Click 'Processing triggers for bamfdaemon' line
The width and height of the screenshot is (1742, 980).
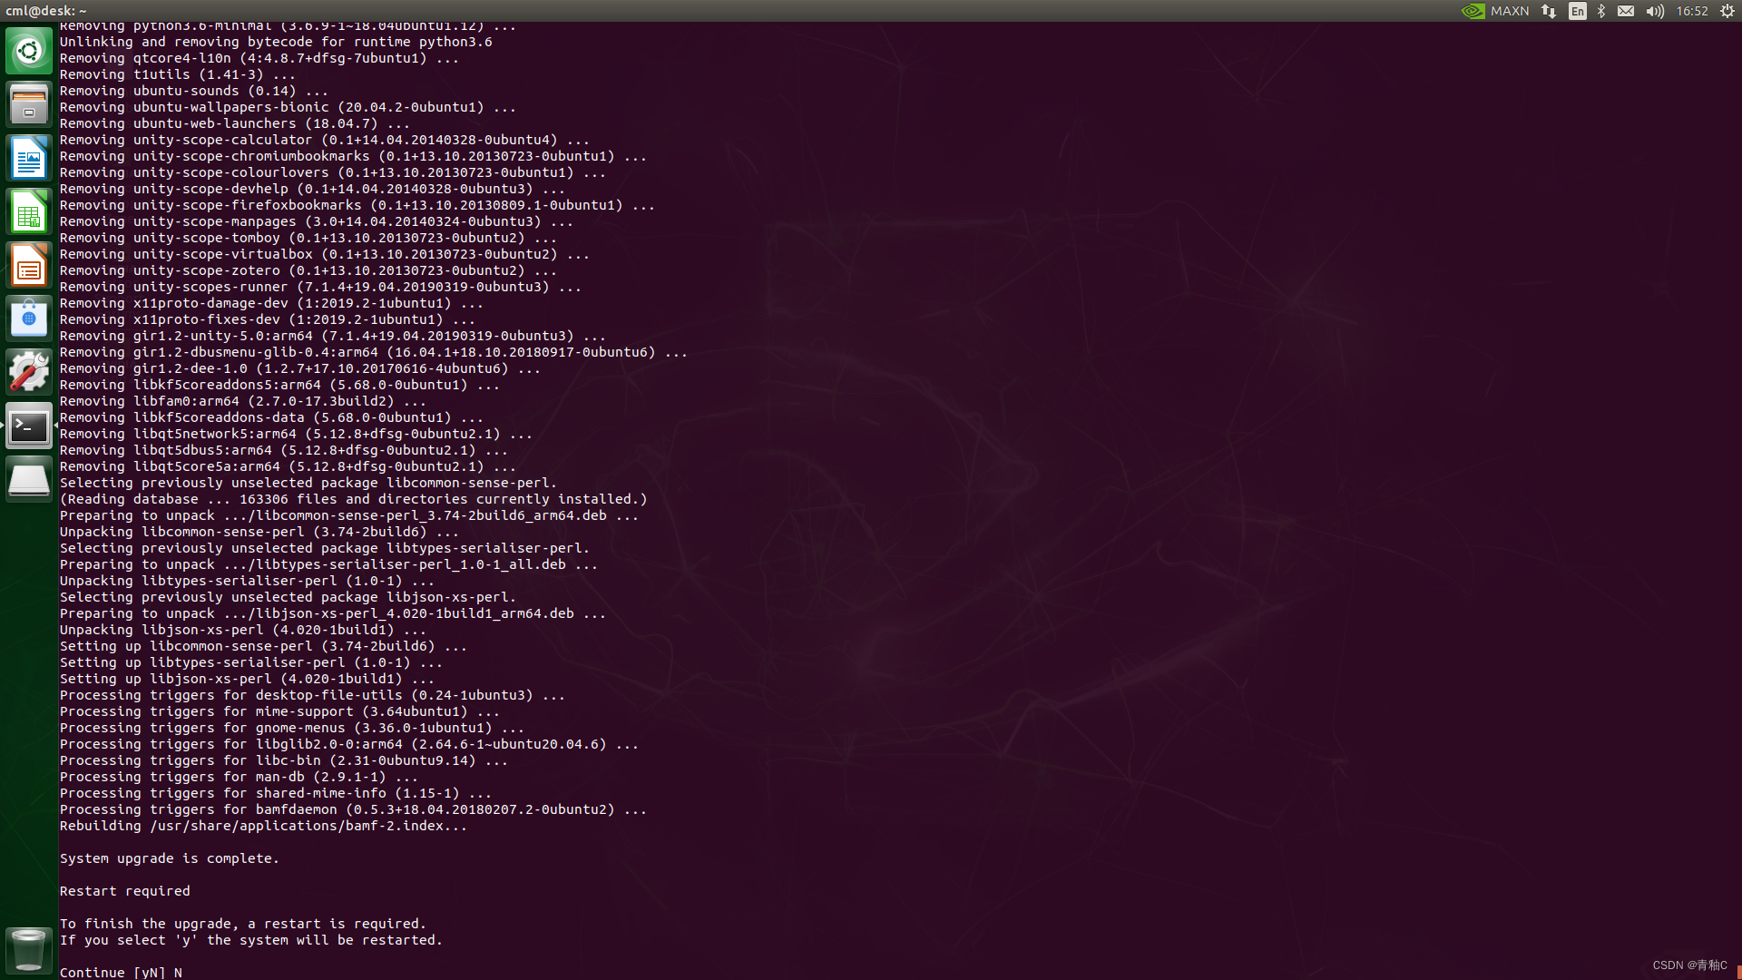coord(353,809)
